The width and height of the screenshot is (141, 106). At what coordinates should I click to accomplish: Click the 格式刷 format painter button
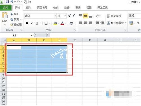16,25
